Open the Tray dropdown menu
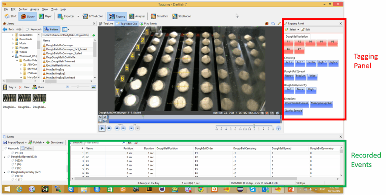The height and width of the screenshot is (195, 386). pyautogui.click(x=15, y=87)
